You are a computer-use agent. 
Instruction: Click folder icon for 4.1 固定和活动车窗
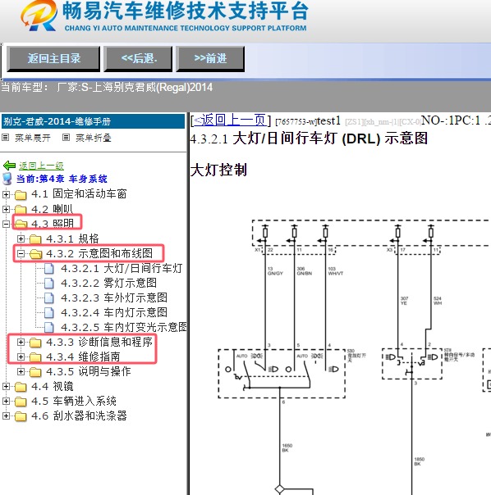point(21,194)
